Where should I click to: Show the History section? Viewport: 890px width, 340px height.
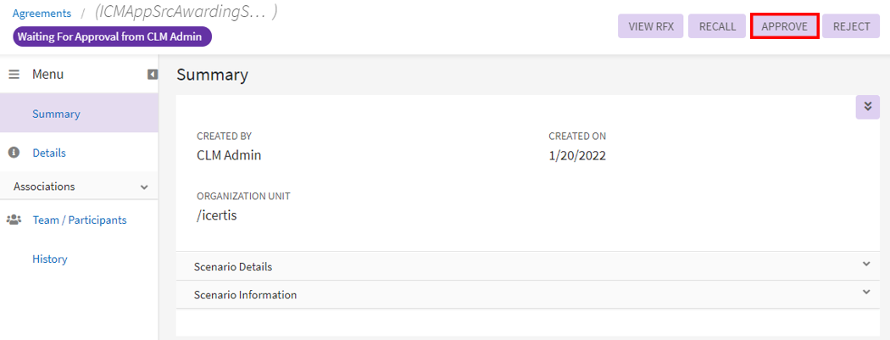[x=50, y=259]
